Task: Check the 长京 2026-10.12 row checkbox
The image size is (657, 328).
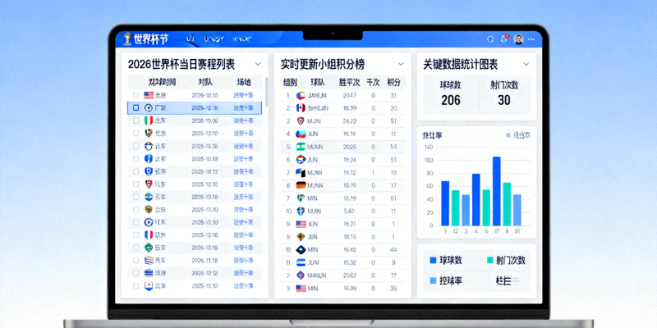Action: click(136, 171)
